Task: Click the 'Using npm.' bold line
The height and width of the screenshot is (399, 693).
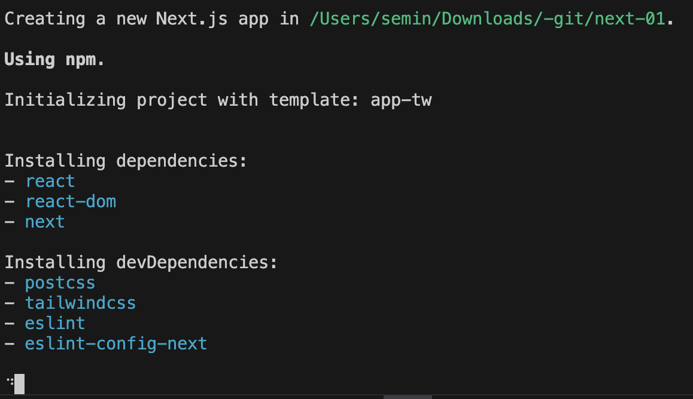Action: pos(54,59)
